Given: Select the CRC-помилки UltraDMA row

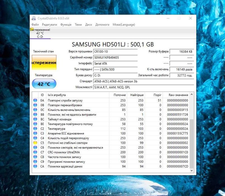Looking at the screenshot, I should [111, 152].
